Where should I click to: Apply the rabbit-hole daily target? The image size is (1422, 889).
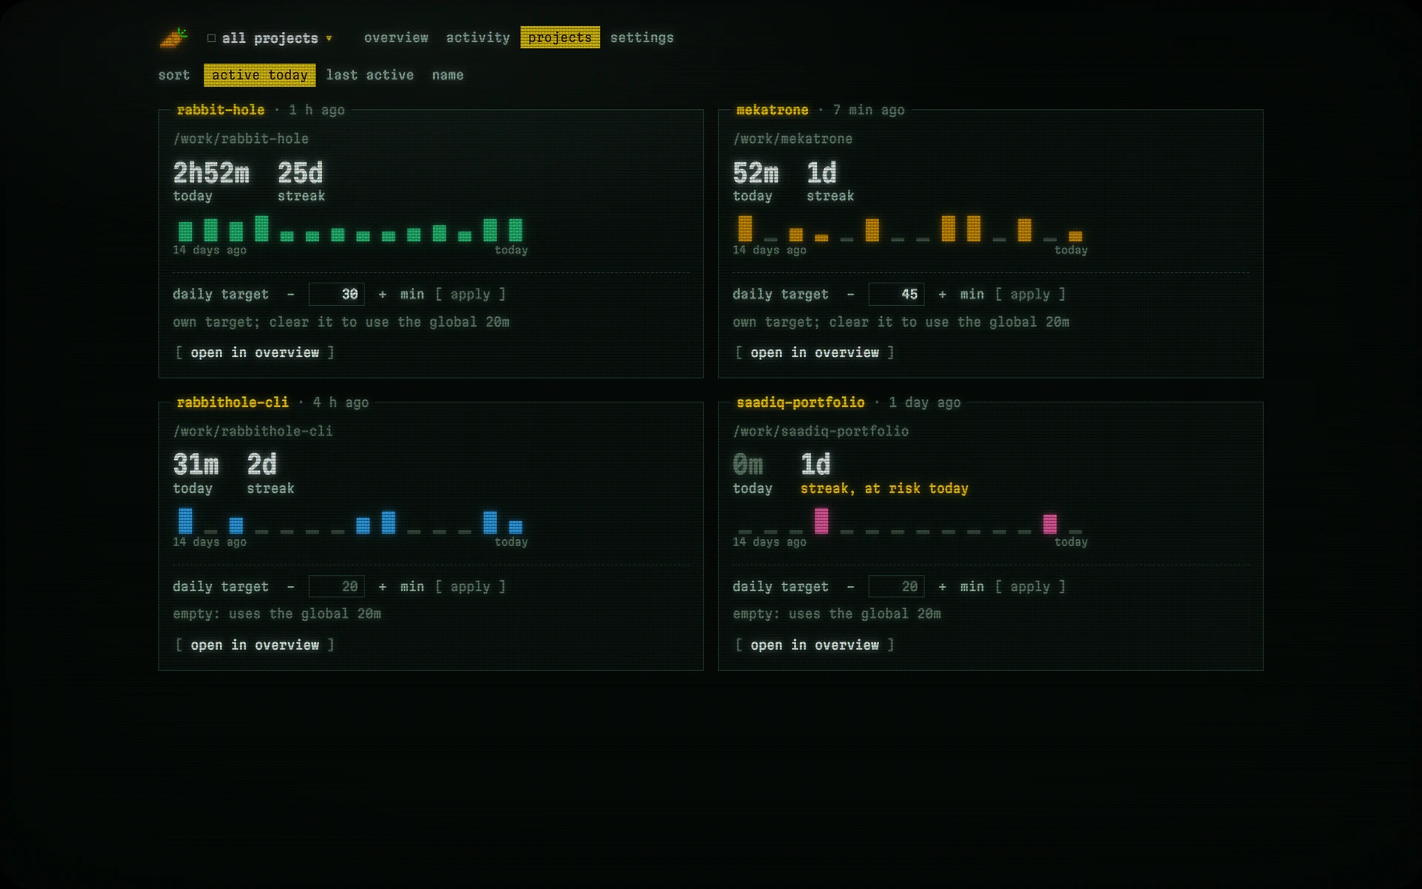click(470, 294)
